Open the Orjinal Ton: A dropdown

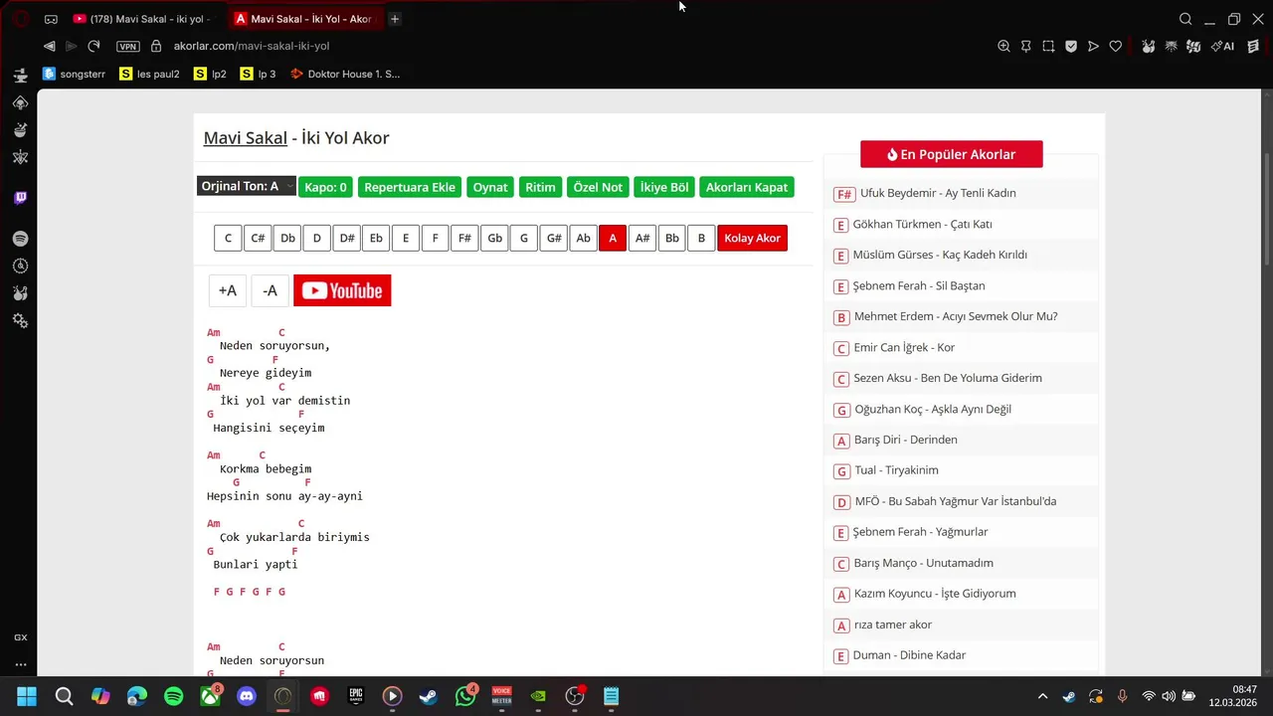[246, 186]
